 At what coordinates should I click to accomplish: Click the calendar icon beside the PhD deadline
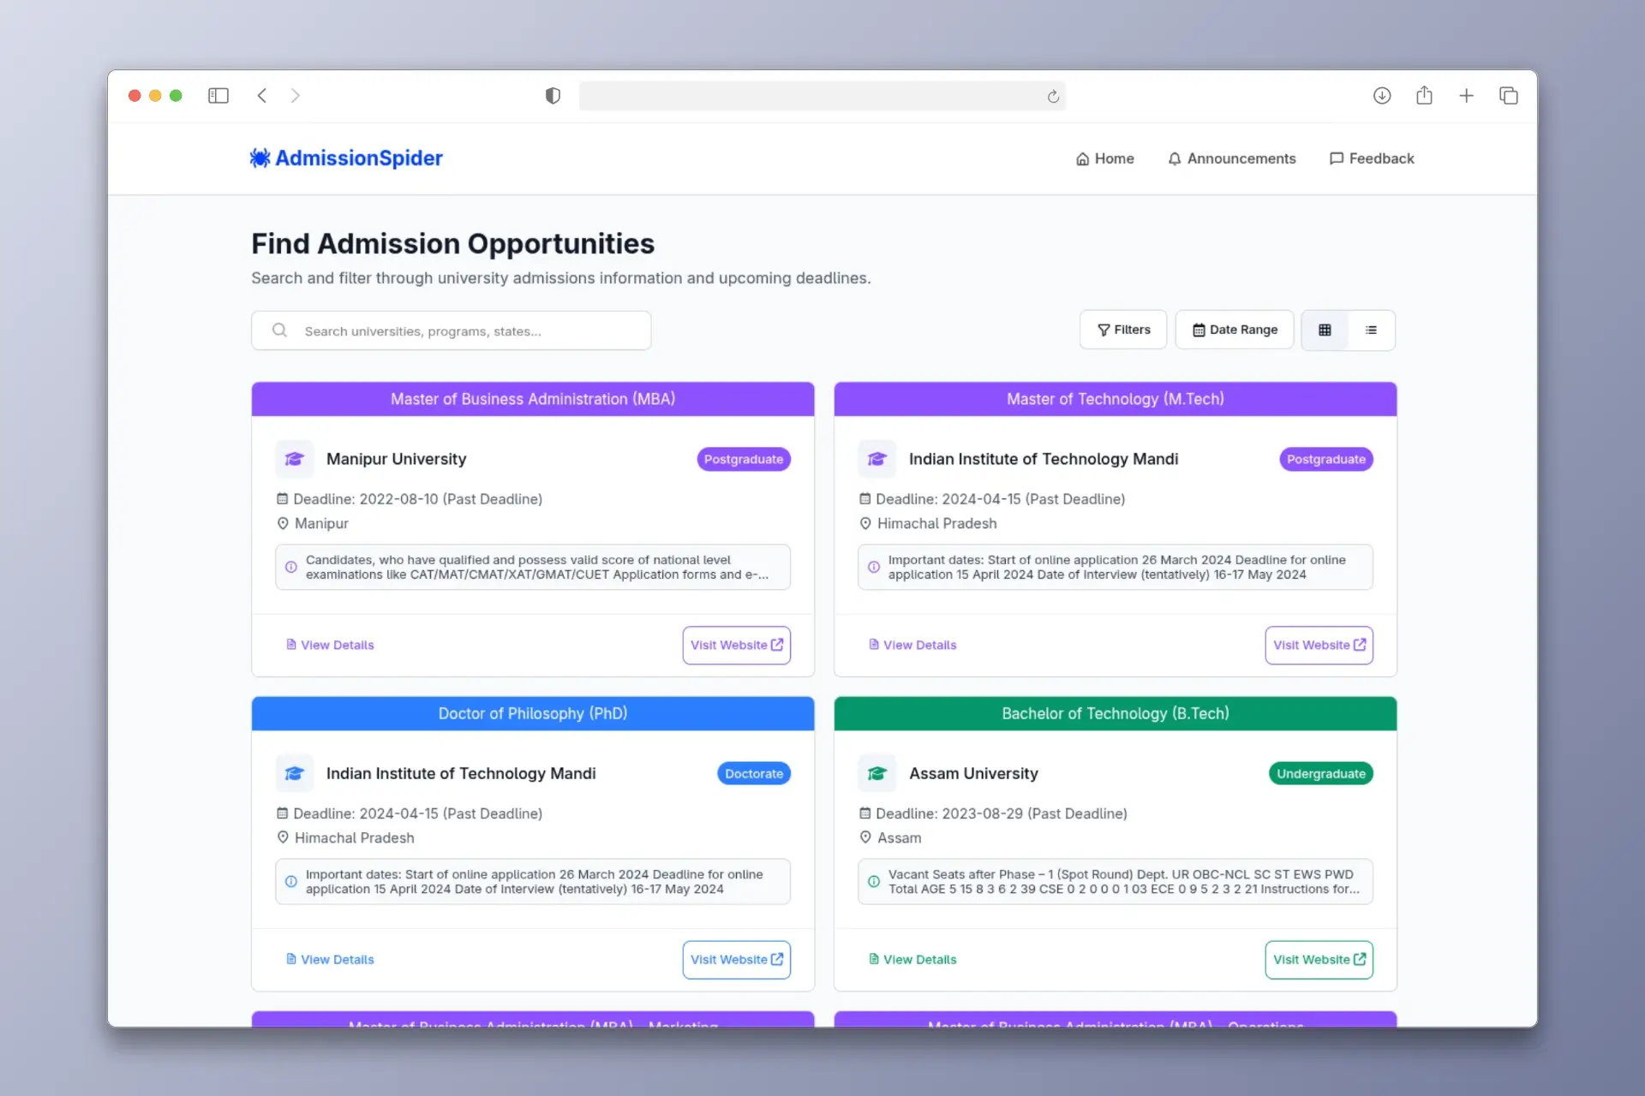[x=283, y=813]
